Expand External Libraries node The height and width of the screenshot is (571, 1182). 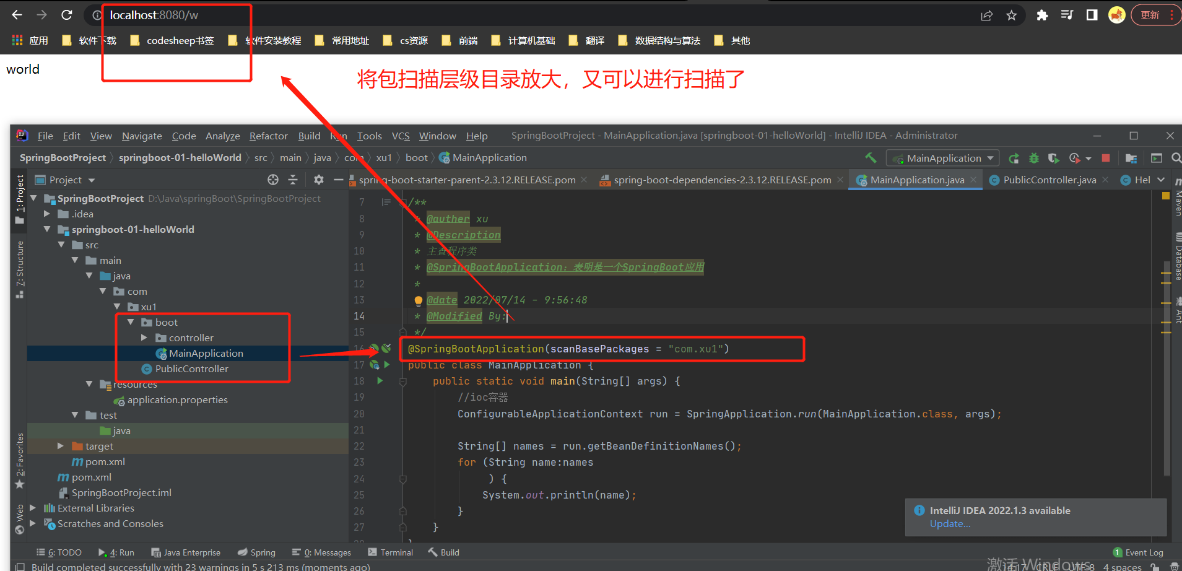click(33, 508)
